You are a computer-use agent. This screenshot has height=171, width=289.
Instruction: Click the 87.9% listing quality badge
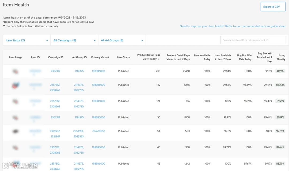coord(280,71)
